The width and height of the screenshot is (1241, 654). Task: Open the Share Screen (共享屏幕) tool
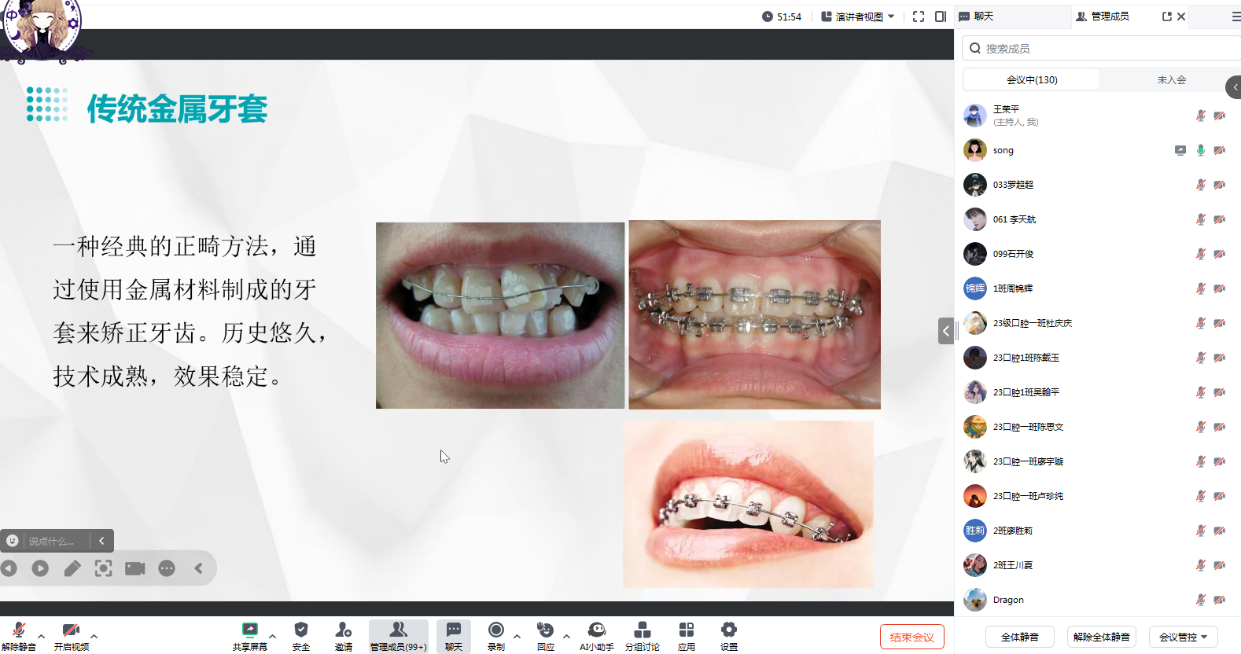click(x=249, y=630)
